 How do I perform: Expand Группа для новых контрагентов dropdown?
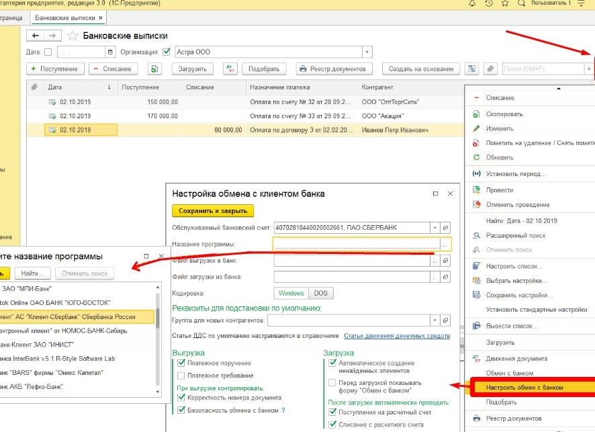pyautogui.click(x=435, y=320)
